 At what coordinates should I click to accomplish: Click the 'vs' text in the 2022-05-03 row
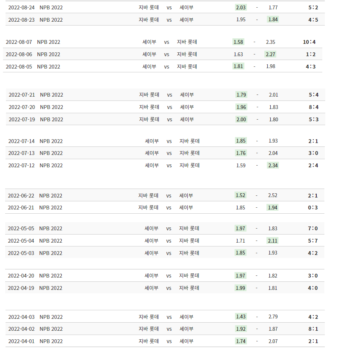point(169,253)
